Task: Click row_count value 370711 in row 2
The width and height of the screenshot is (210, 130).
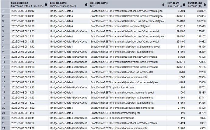Action: [x=177, y=16]
